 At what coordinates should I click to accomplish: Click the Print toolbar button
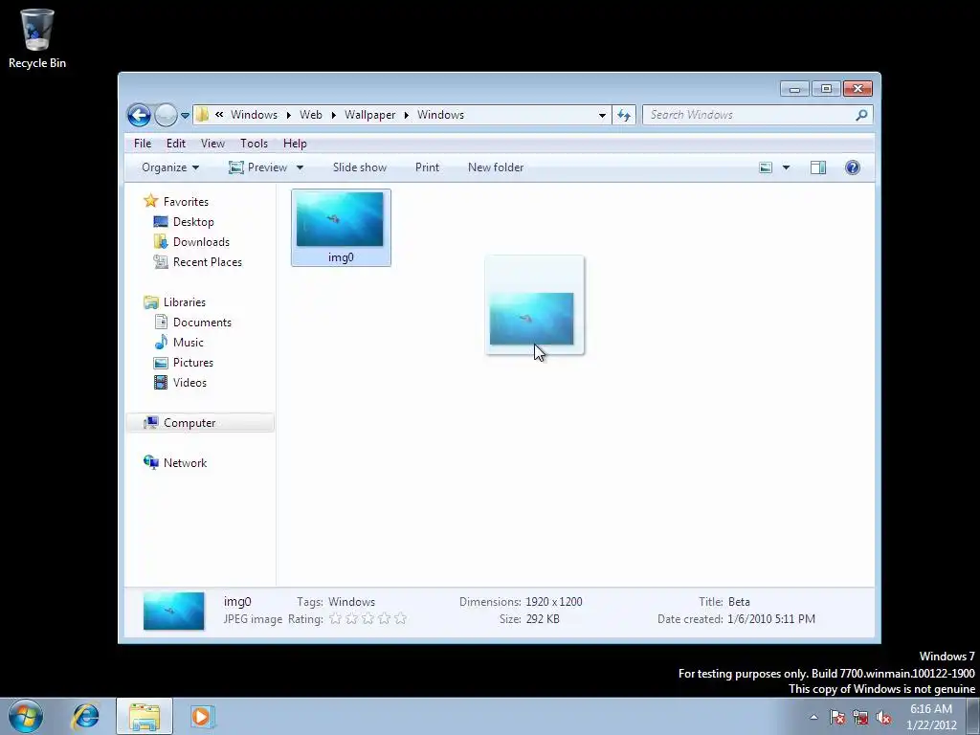click(427, 167)
